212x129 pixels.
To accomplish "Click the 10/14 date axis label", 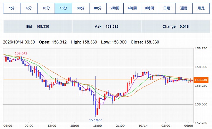I will [143, 126].
